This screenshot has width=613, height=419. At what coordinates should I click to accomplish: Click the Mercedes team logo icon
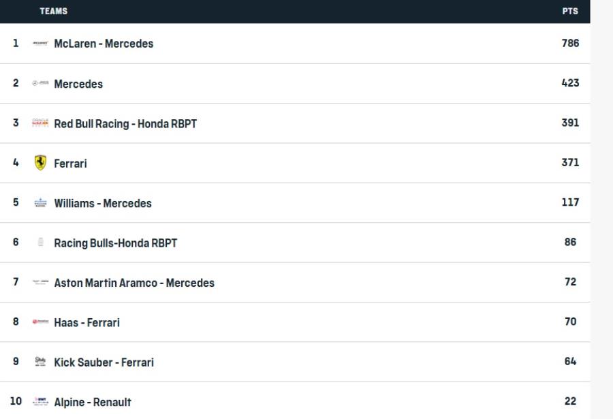click(40, 84)
